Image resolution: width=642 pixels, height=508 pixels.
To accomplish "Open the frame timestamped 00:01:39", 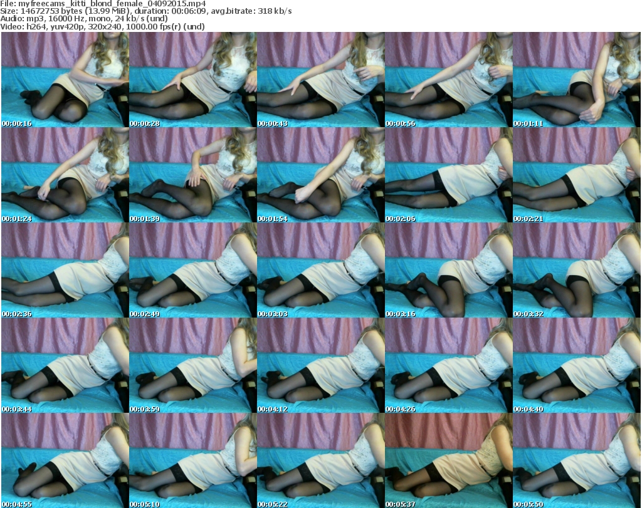I will 193,175.
